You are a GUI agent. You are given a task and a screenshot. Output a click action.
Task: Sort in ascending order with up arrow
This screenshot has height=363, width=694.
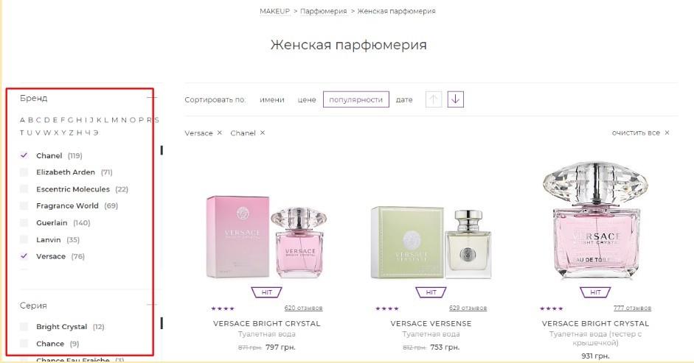434,99
